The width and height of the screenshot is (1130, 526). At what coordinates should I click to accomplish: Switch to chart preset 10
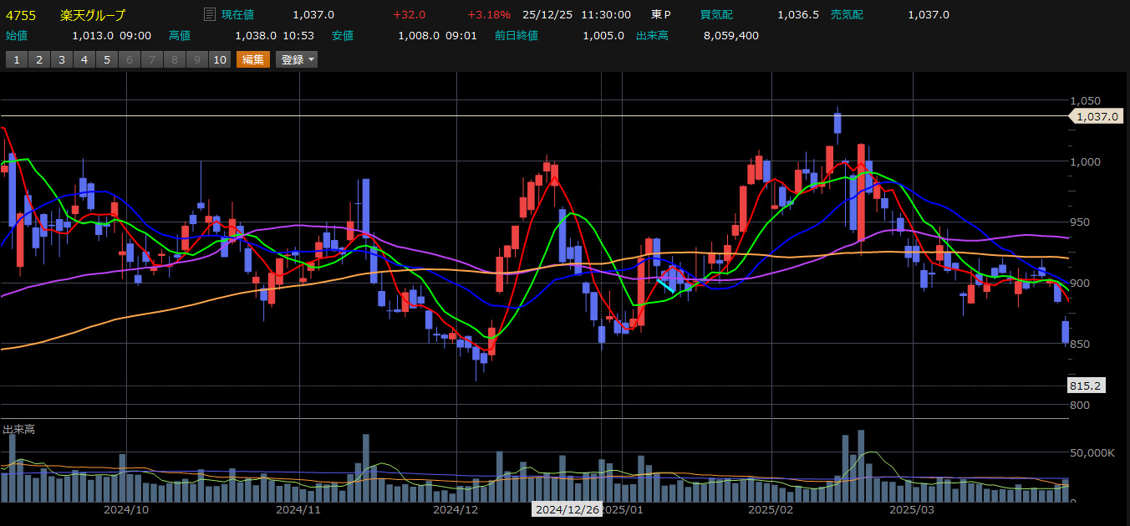coord(219,59)
